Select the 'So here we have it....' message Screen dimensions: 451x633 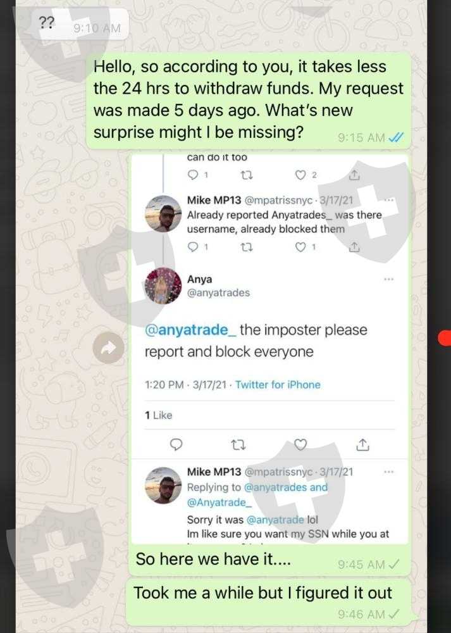click(x=269, y=560)
